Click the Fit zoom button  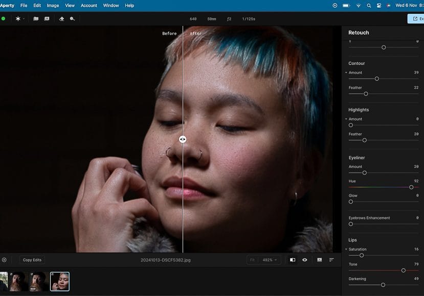252,260
